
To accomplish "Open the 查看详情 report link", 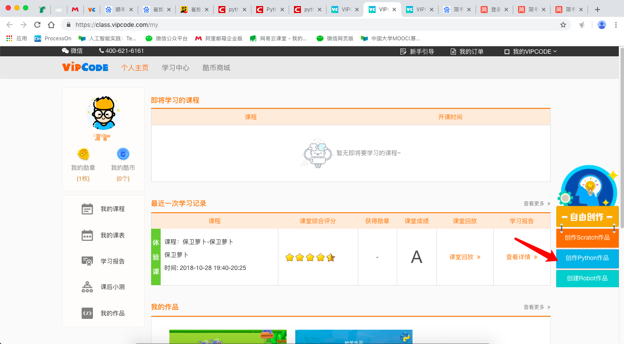I will 522,257.
